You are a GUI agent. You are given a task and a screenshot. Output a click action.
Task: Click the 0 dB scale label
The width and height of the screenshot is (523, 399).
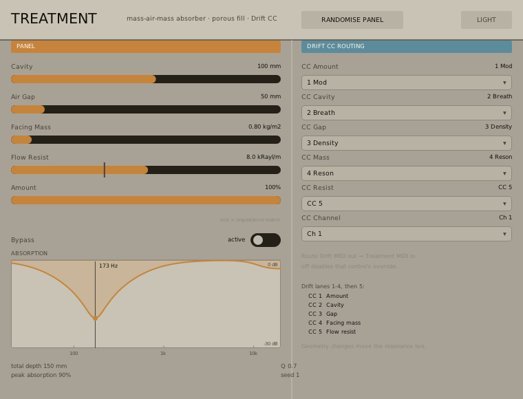(273, 265)
